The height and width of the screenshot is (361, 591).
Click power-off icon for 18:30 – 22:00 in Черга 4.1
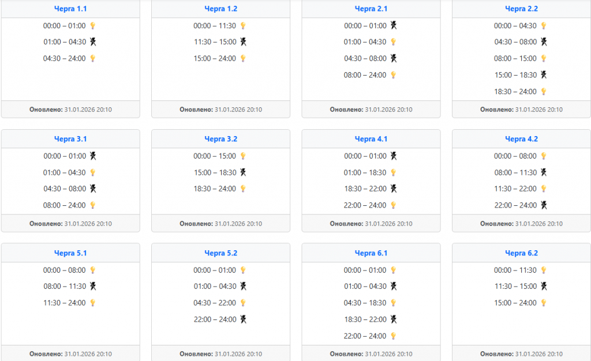click(394, 189)
